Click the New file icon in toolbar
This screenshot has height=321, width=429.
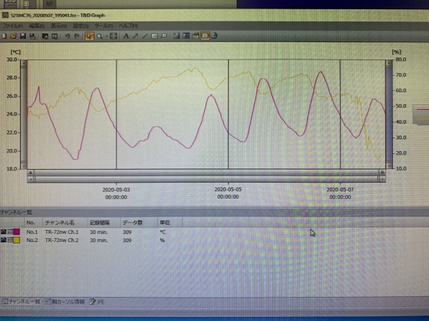click(x=4, y=36)
